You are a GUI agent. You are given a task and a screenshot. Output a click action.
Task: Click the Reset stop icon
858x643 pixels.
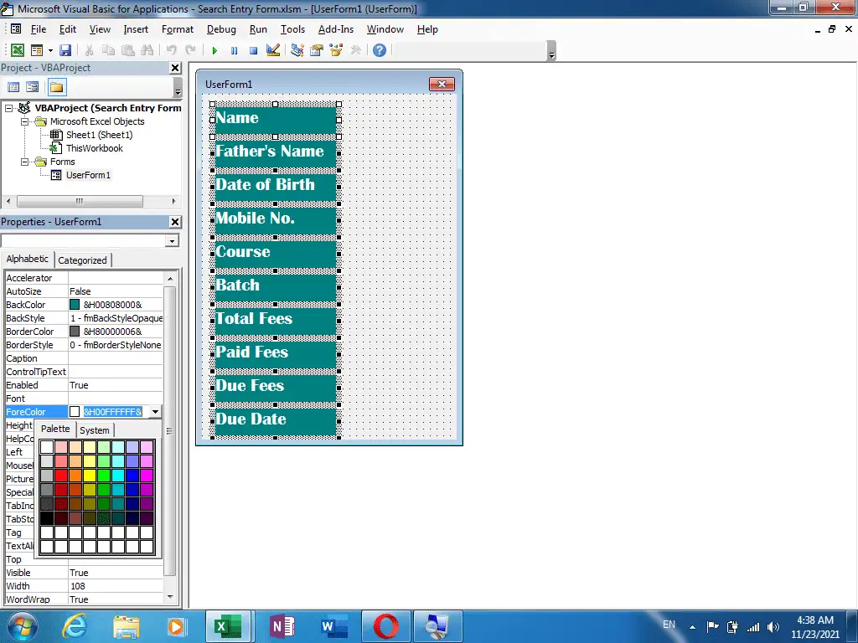point(253,50)
